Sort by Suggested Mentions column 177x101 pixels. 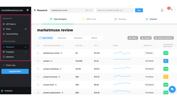click(169, 46)
